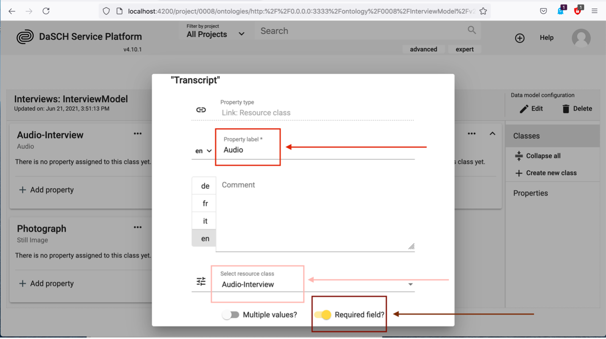
Task: Click the search magnifier icon
Action: (x=472, y=30)
